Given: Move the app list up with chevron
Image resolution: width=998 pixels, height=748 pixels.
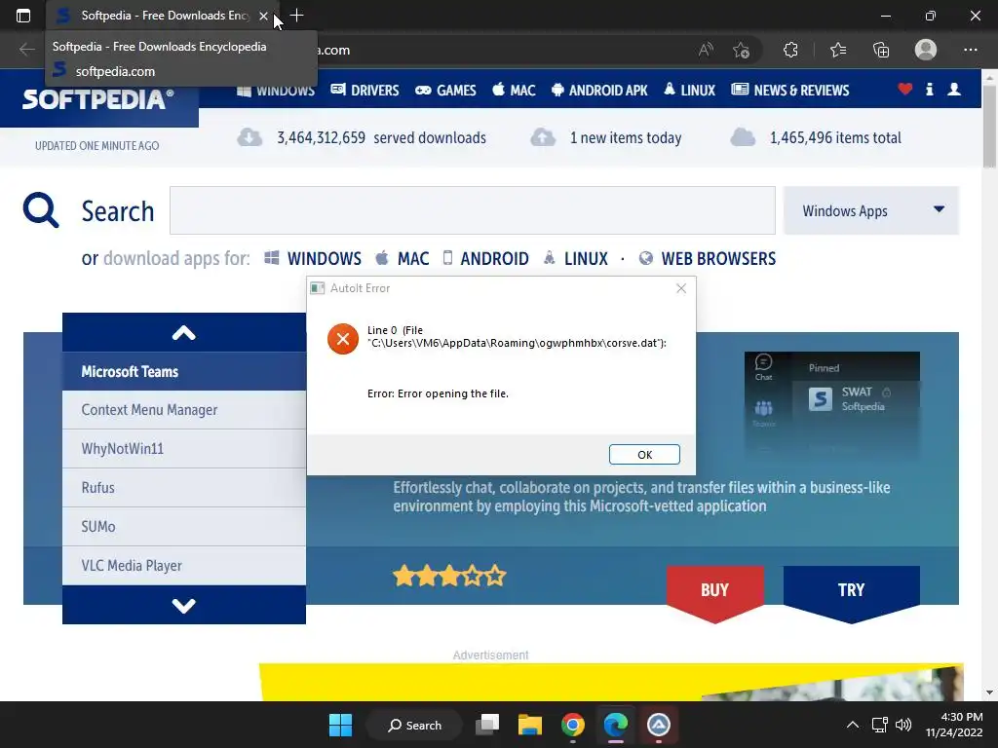Looking at the screenshot, I should (184, 332).
